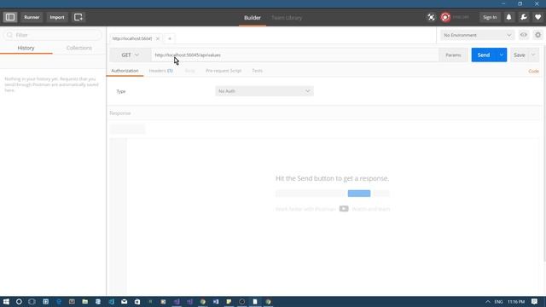Click the red sync status icon
The image size is (546, 307).
(x=445, y=17)
